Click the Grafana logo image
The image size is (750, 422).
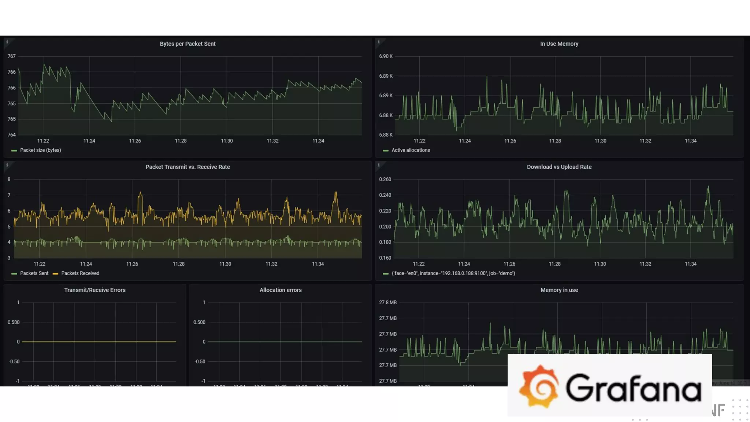609,385
